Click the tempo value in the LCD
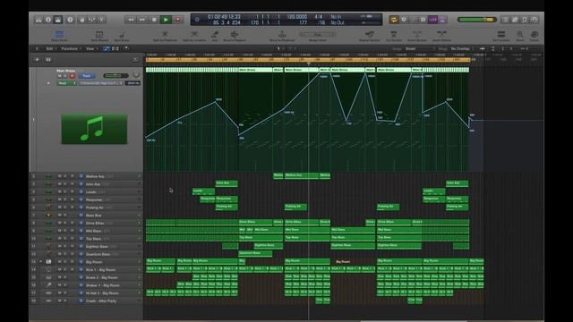 (x=296, y=17)
